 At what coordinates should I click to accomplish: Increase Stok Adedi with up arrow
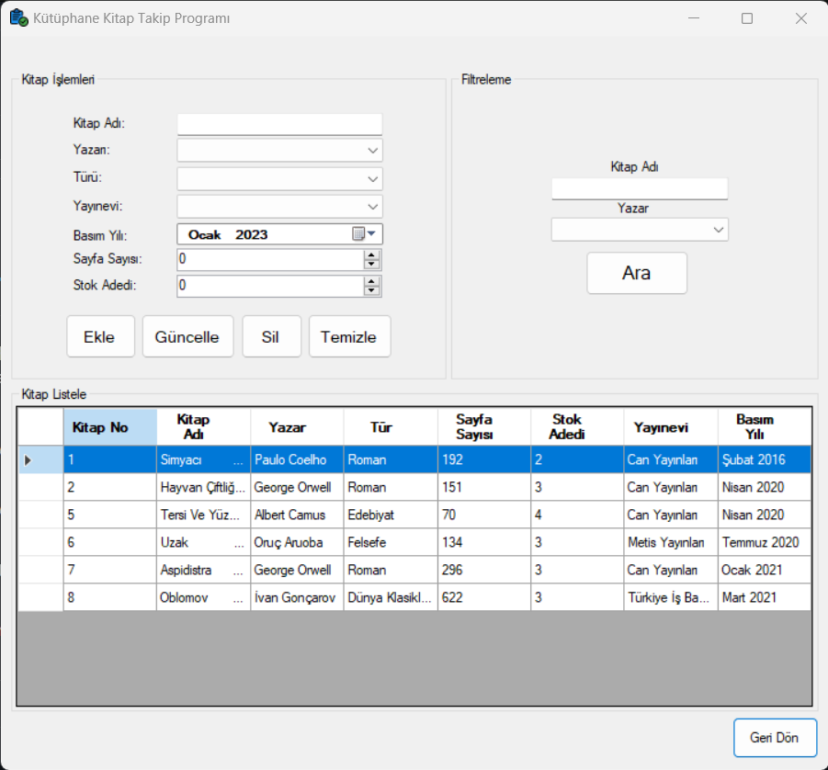(372, 281)
